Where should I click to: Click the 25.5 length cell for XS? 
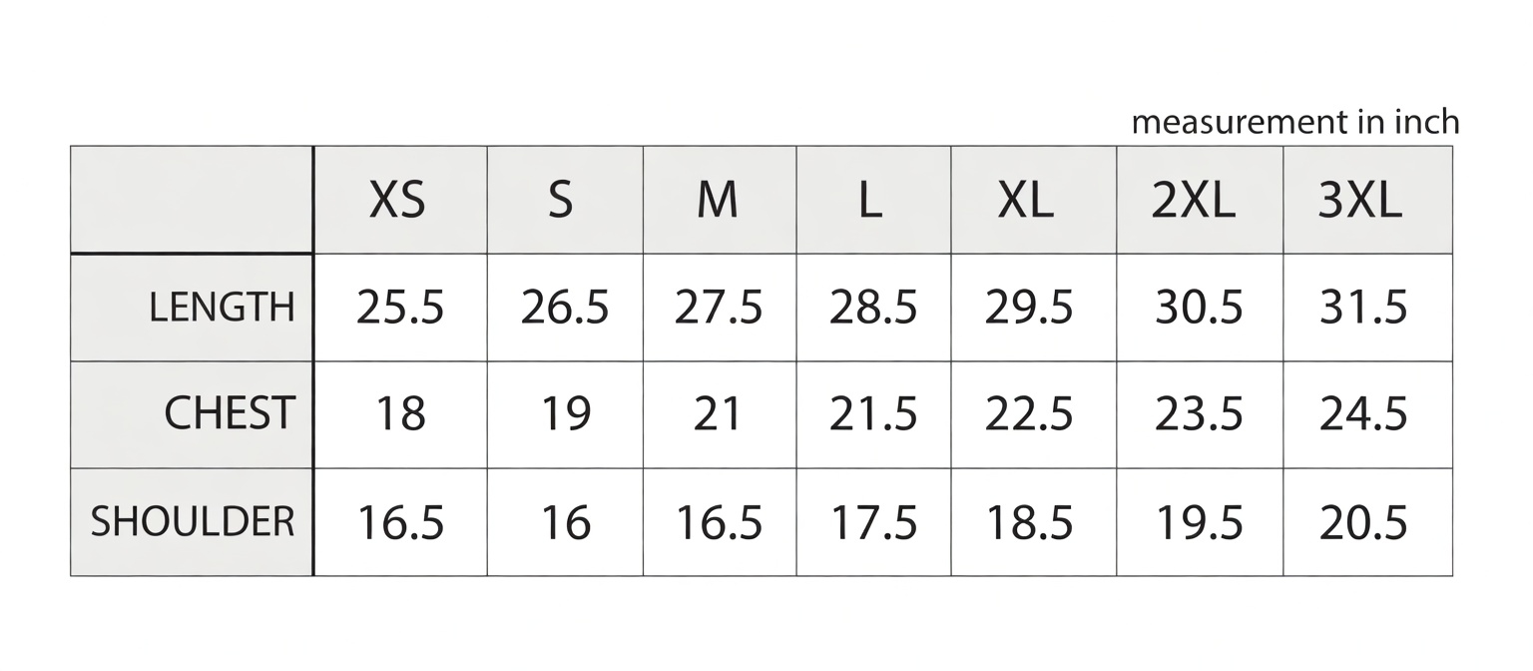click(400, 308)
